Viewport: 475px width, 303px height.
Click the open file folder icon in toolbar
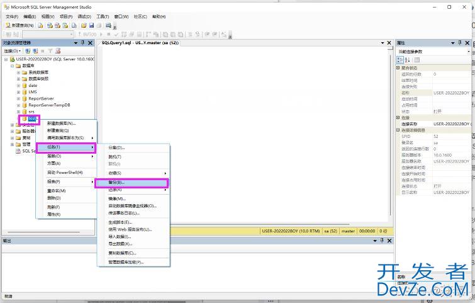84,25
